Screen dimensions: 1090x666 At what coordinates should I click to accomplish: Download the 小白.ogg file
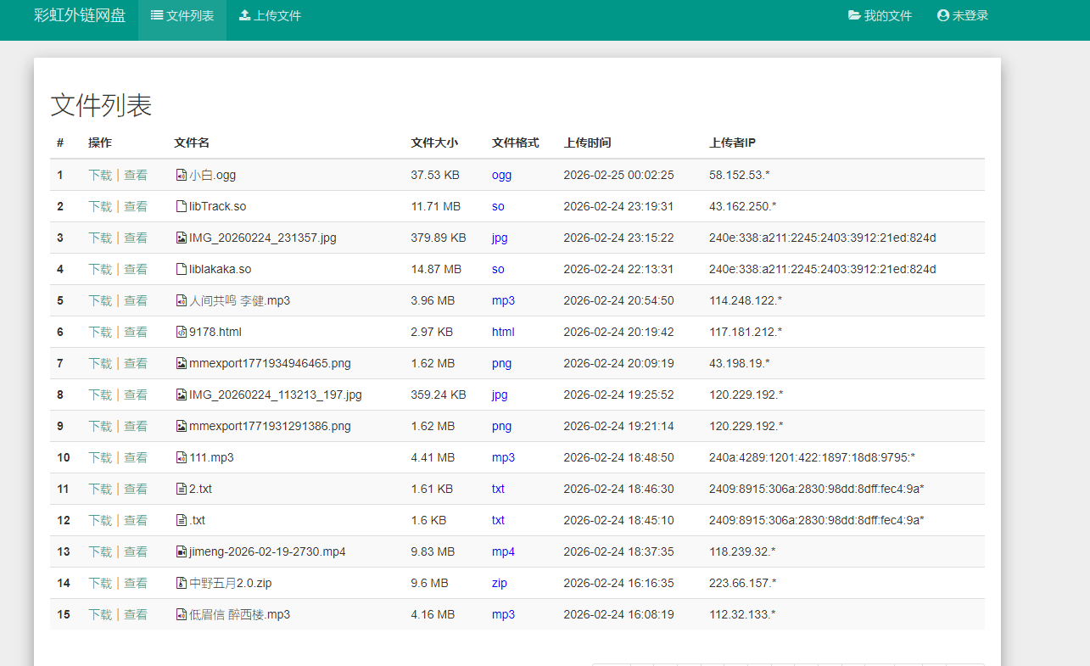coord(100,176)
